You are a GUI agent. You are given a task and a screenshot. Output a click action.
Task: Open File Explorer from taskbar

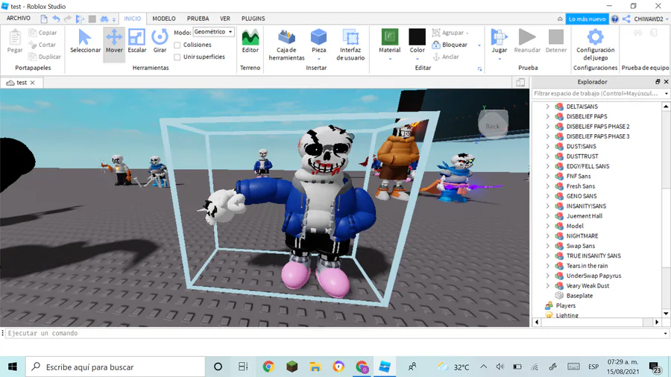pyautogui.click(x=315, y=367)
